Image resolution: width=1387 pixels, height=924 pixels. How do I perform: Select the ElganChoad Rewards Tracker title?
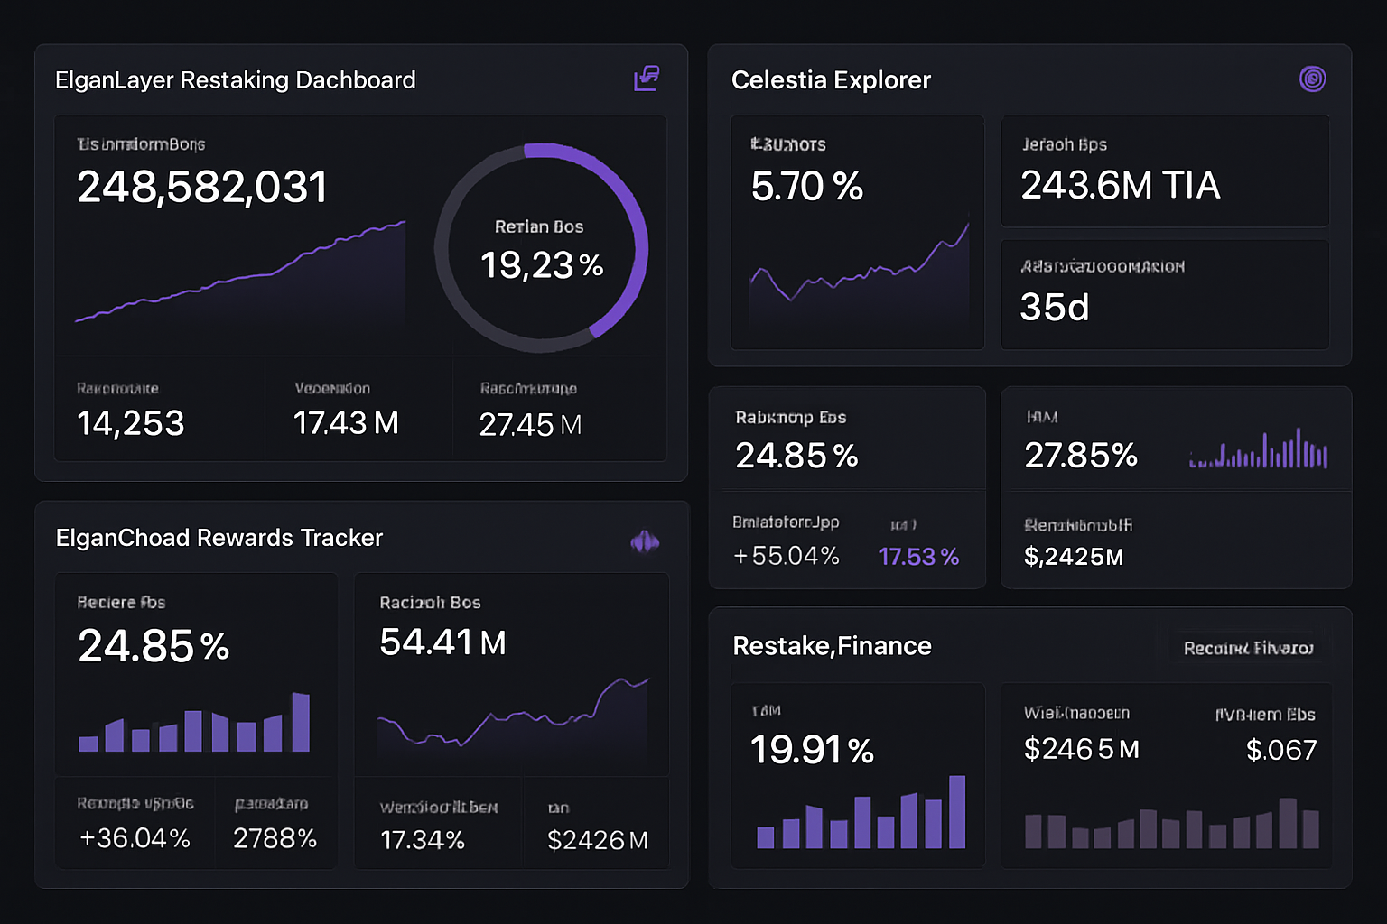pyautogui.click(x=218, y=538)
